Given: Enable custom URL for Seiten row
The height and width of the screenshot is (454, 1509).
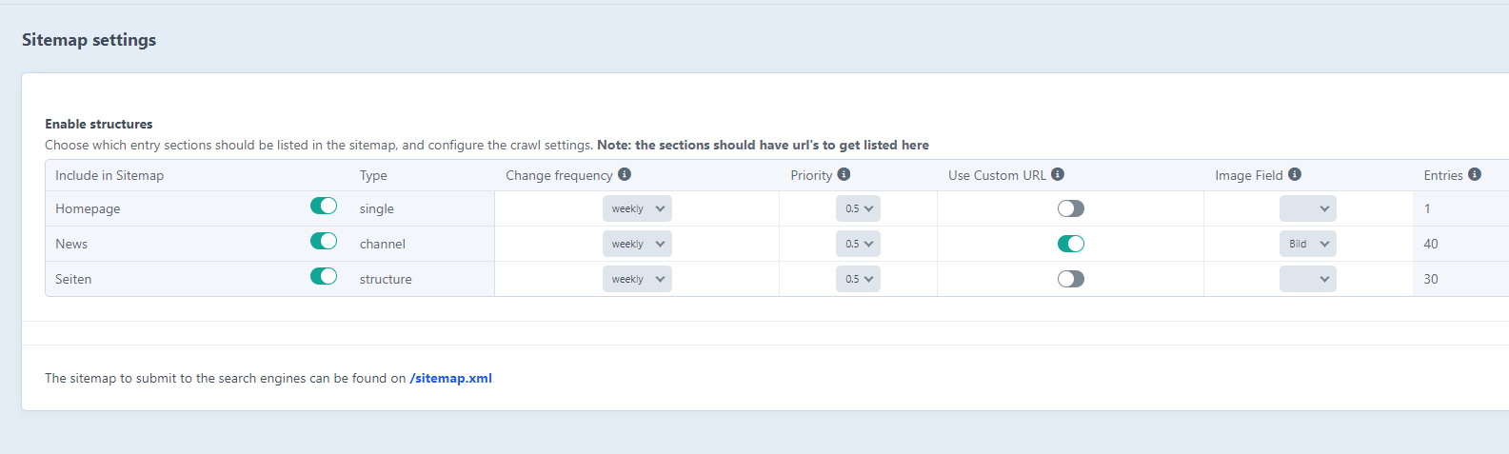Looking at the screenshot, I should (x=1071, y=279).
